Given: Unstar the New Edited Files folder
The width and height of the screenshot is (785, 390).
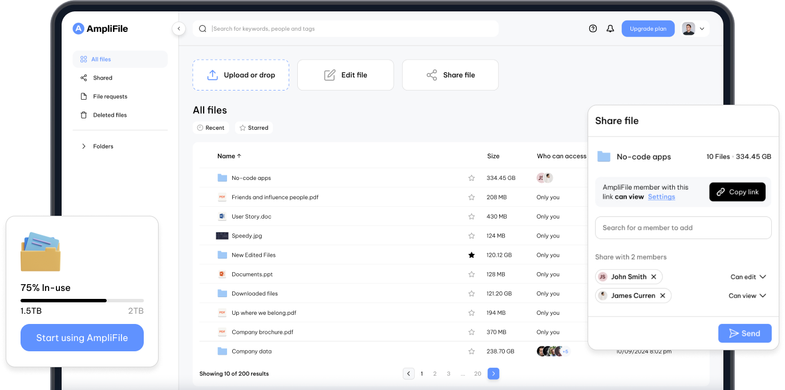Looking at the screenshot, I should coord(471,255).
